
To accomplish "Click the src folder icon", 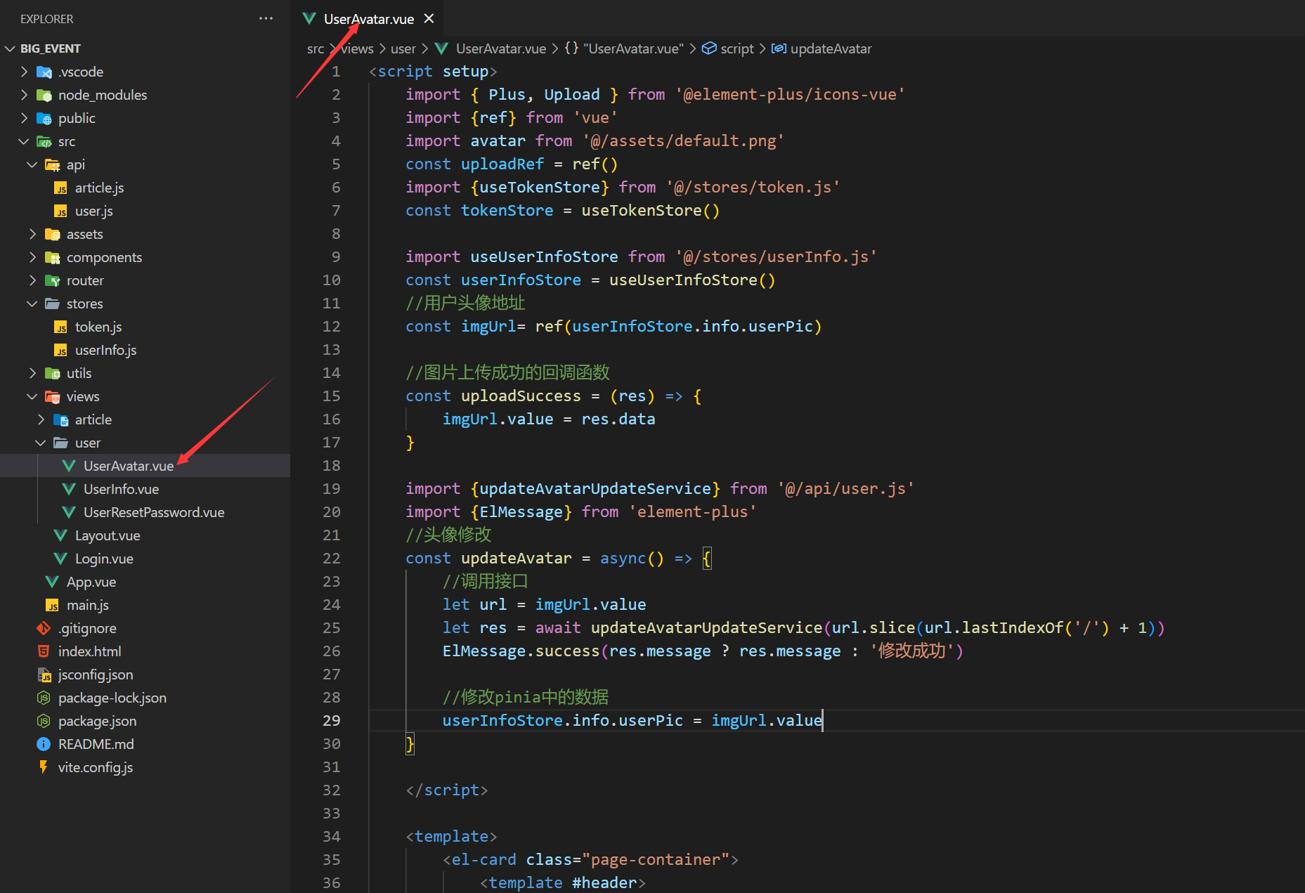I will click(44, 141).
